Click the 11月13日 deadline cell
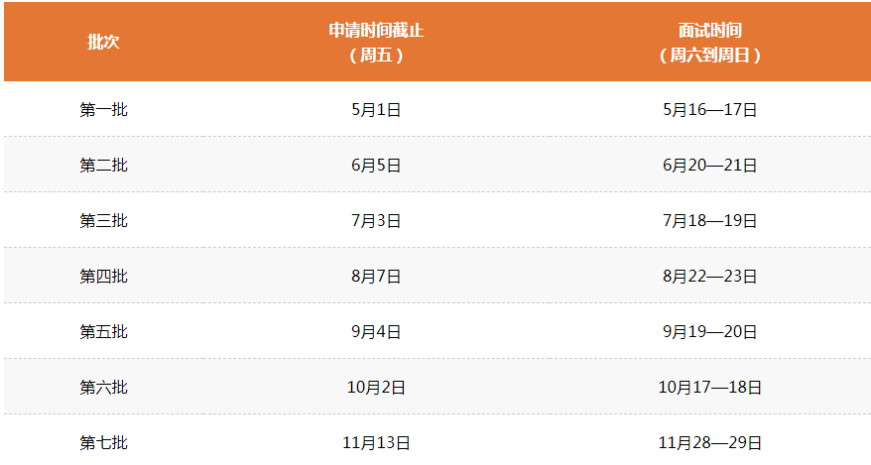The image size is (871, 465). coord(376,443)
